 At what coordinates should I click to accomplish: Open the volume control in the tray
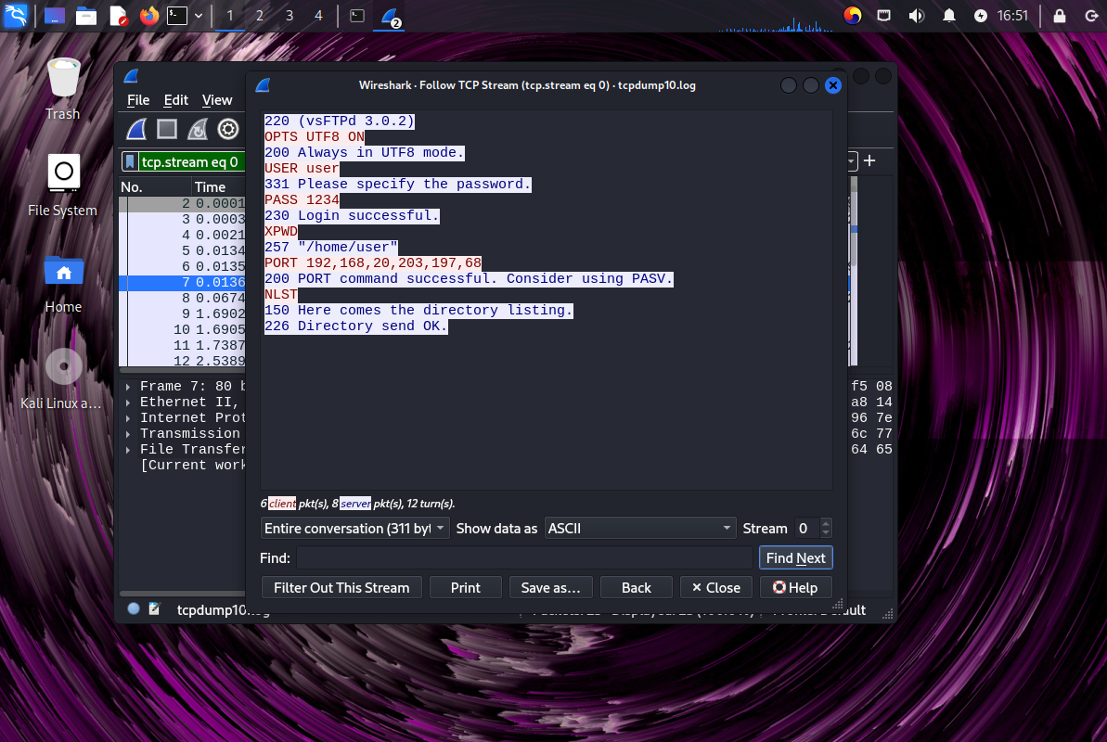917,16
